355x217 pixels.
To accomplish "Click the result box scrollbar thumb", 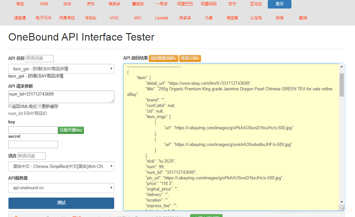I will click(342, 85).
